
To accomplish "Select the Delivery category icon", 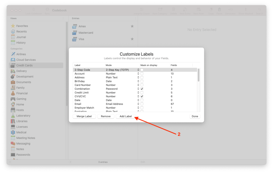I will click(13, 71).
